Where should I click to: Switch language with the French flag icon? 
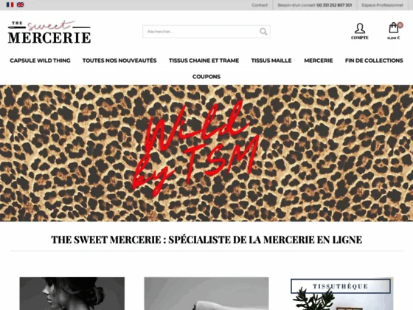click(x=10, y=4)
